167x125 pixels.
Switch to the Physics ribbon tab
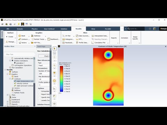click(x=34, y=29)
